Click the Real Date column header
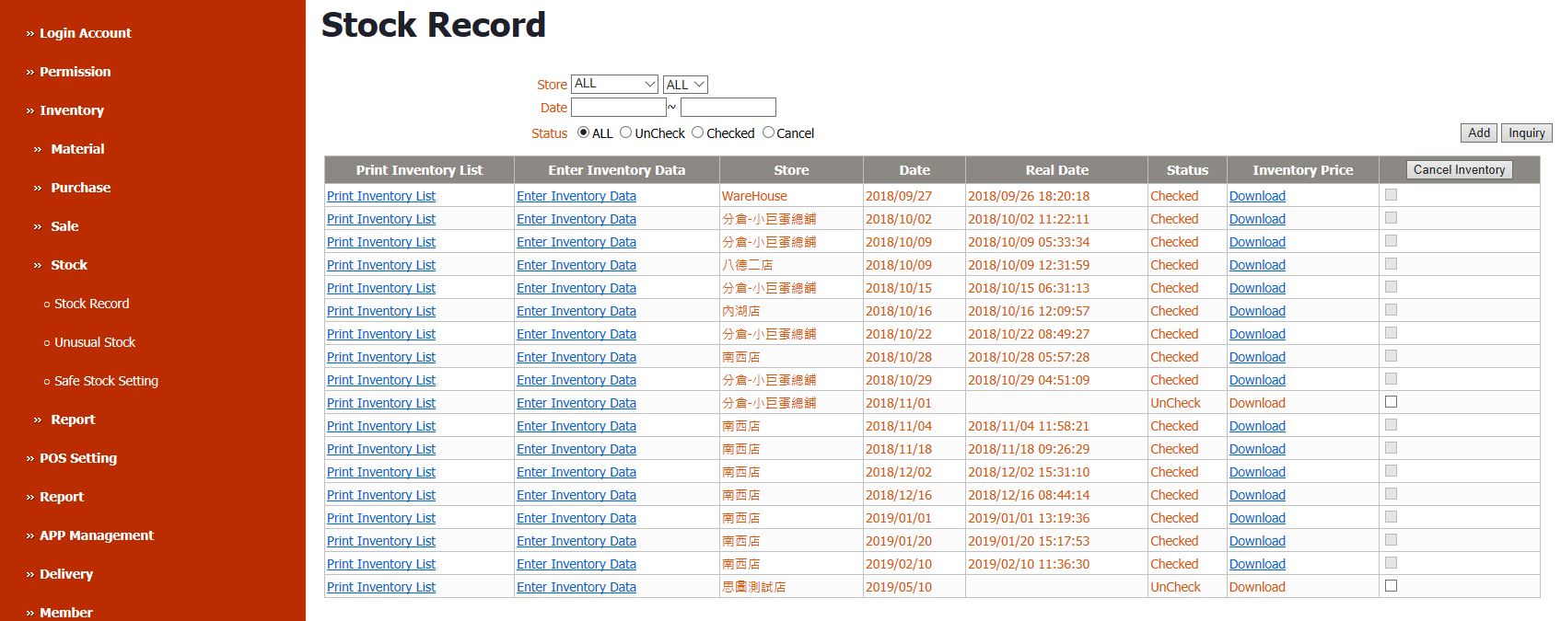This screenshot has width=1561, height=621. tap(1056, 170)
